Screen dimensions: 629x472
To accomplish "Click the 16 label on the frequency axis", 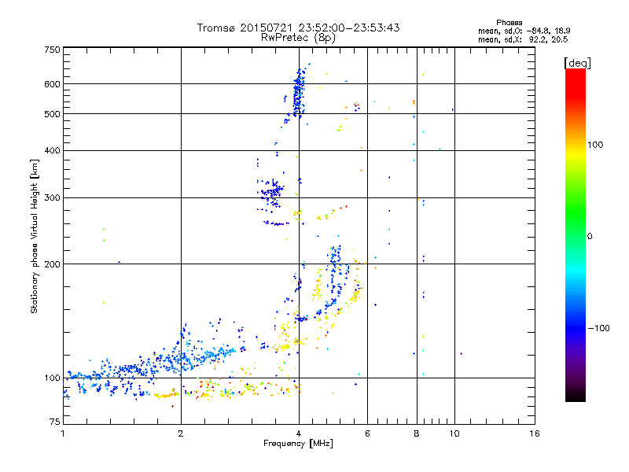I will point(535,433).
